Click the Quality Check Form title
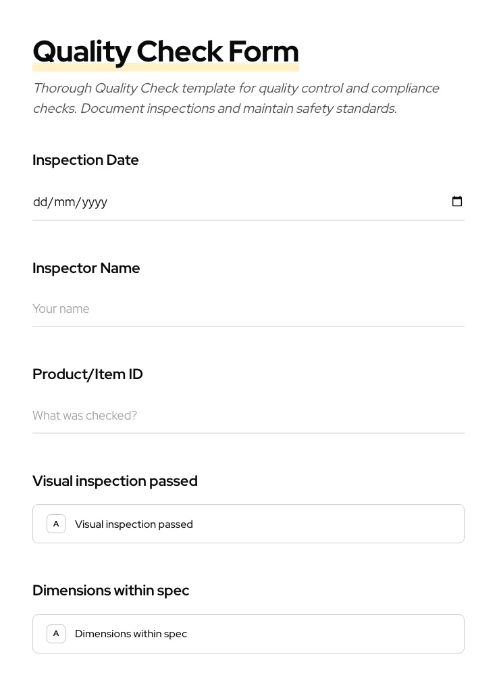The height and width of the screenshot is (692, 497). coord(165,51)
